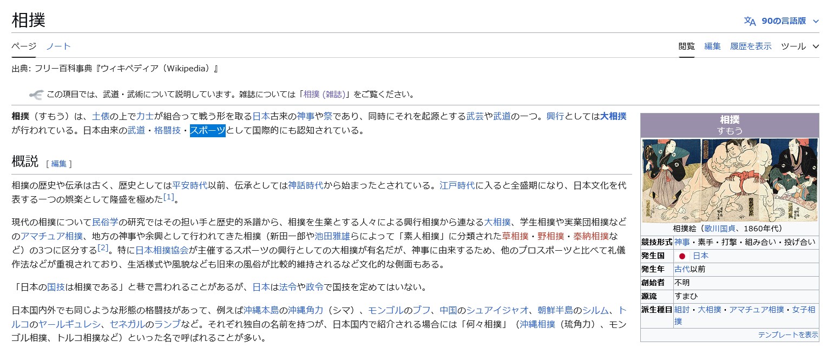
Task: Switch to the ページ tab
Action: point(24,46)
